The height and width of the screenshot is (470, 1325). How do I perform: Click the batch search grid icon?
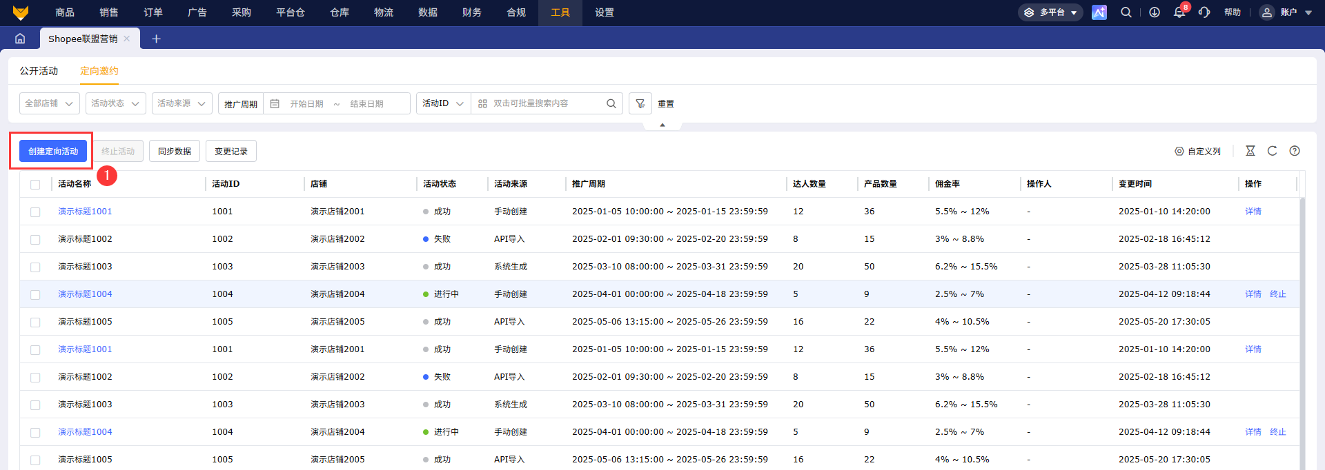point(482,103)
